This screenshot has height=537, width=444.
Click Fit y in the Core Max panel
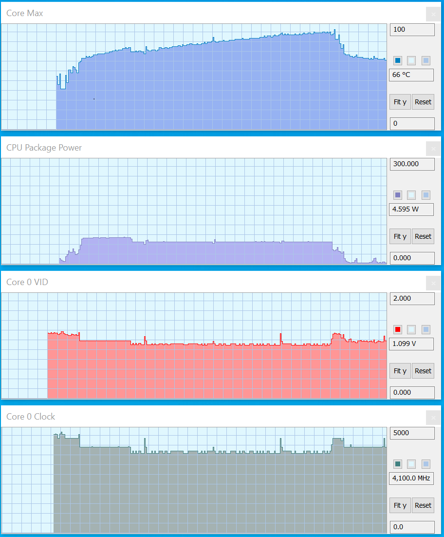point(400,102)
